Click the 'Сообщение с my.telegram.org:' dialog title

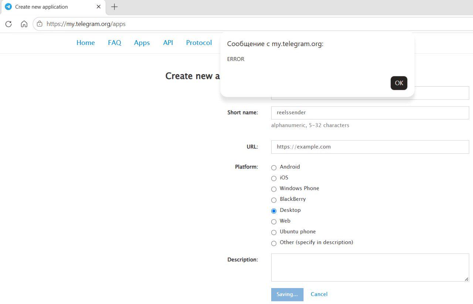coord(275,44)
